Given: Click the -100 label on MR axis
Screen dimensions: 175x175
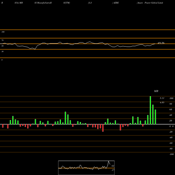Looking at the screenshot, I should click(x=171, y=154).
